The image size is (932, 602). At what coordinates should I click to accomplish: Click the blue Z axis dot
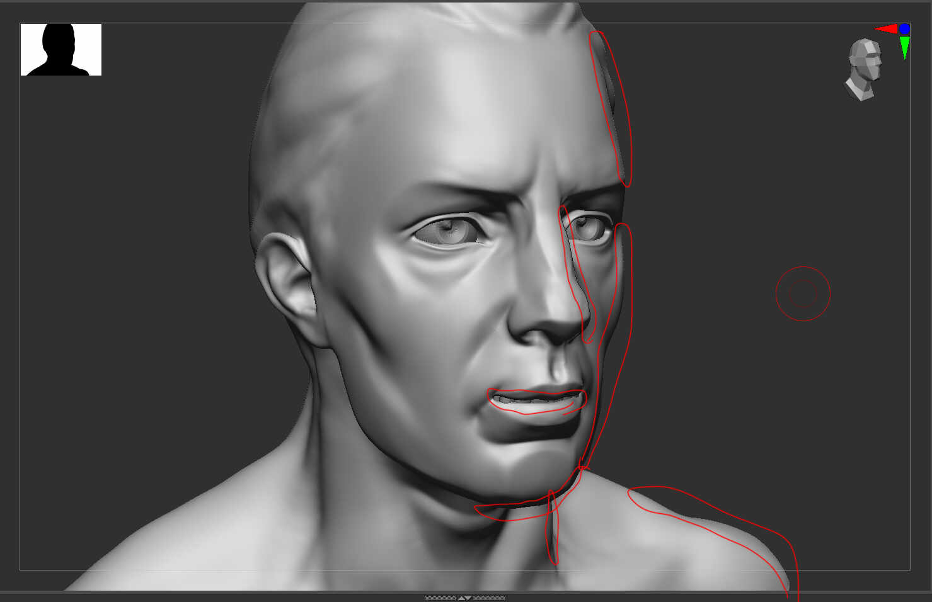pyautogui.click(x=905, y=28)
